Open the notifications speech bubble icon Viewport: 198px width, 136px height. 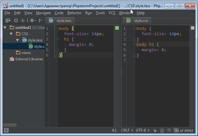tap(169, 130)
